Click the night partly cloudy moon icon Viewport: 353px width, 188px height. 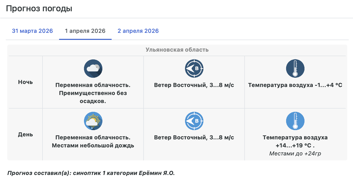(x=93, y=68)
